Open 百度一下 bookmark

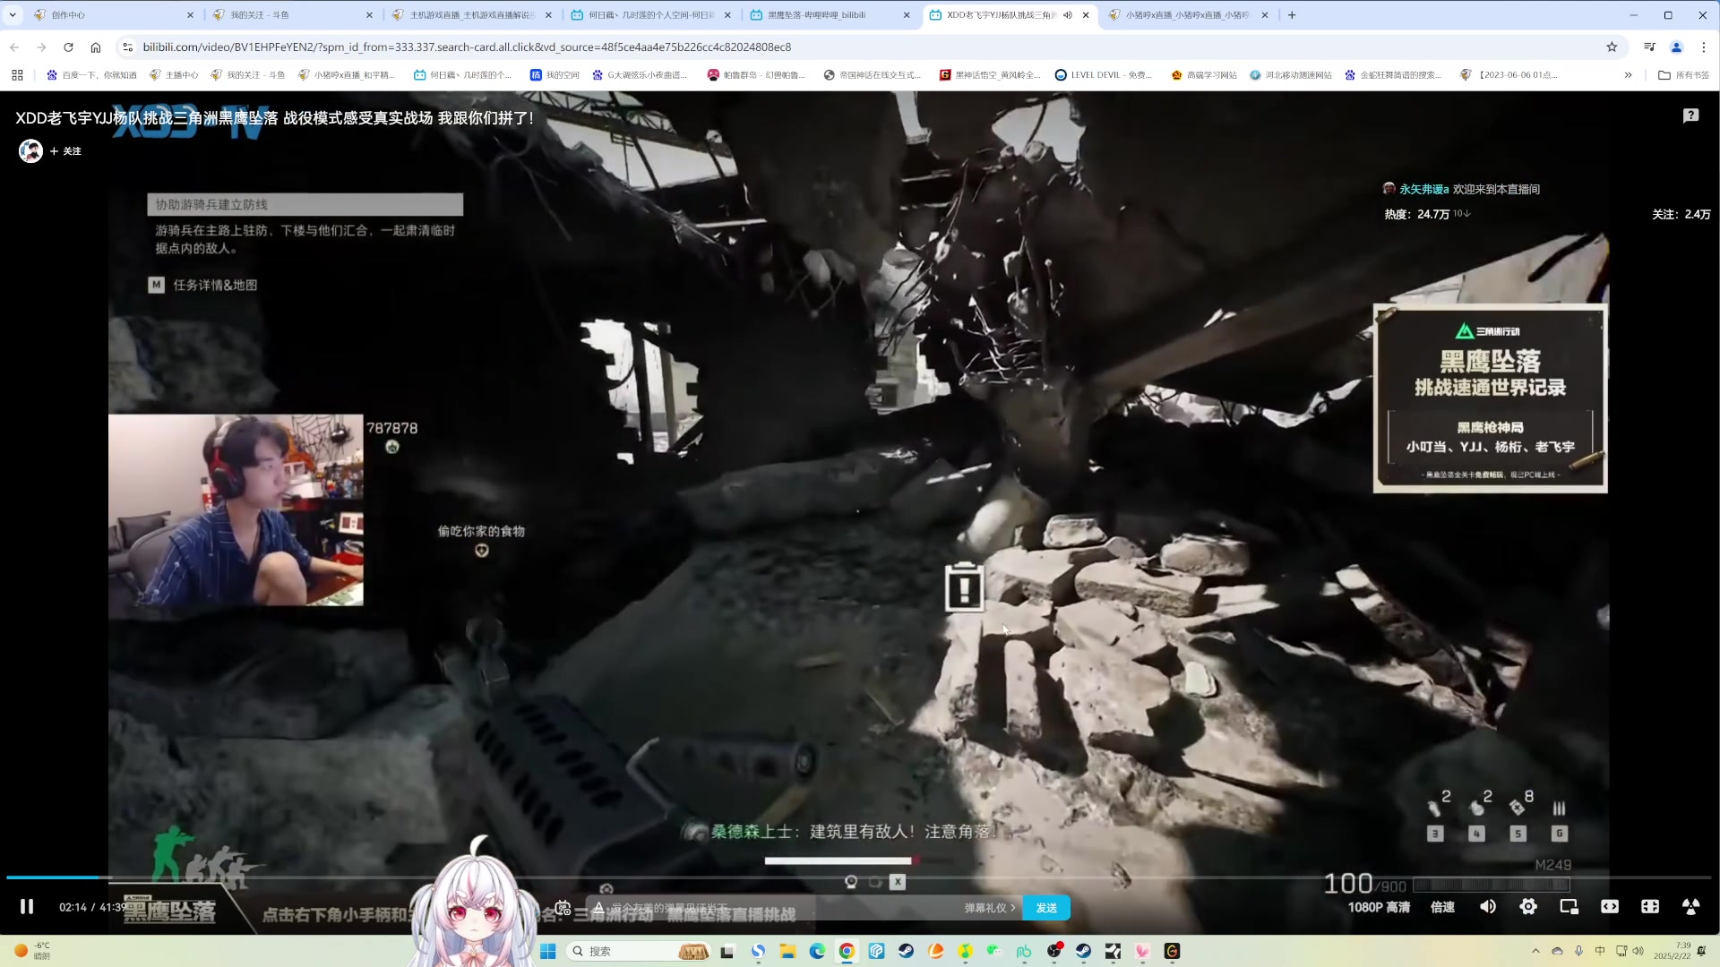tap(91, 75)
